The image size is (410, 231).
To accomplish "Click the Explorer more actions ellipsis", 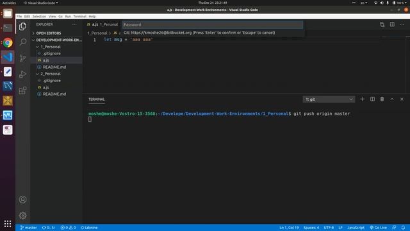I will tap(74, 24).
